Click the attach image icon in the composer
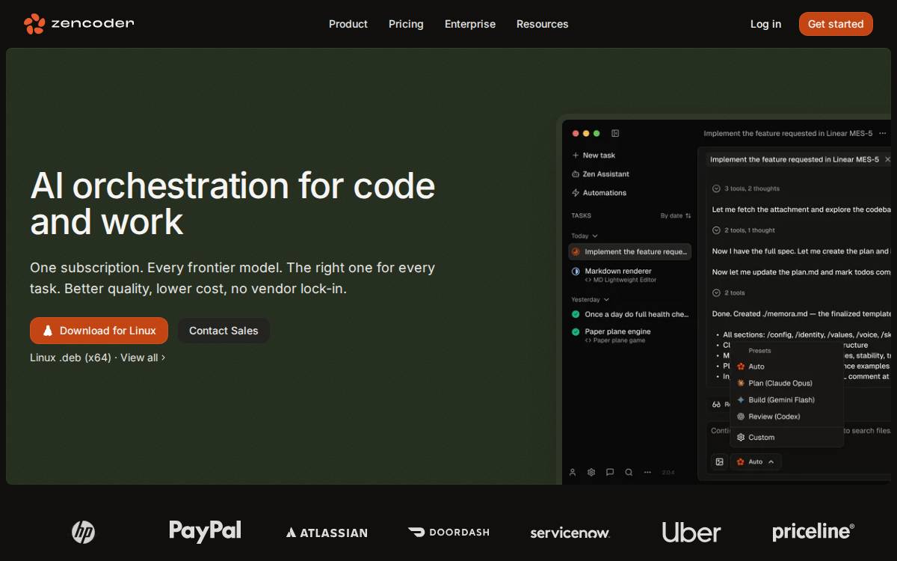 [x=719, y=462]
